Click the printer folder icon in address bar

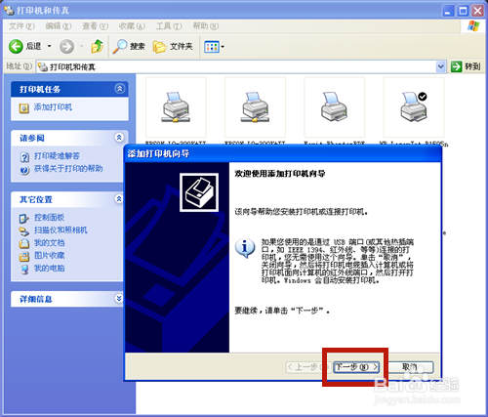tap(43, 67)
